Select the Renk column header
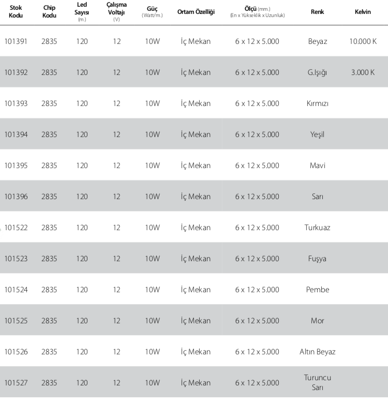This screenshot has height=402, width=388. point(317,12)
